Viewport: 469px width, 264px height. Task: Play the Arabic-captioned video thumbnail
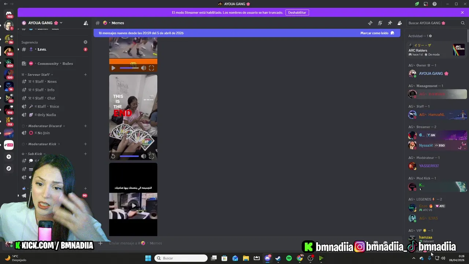coord(133,206)
